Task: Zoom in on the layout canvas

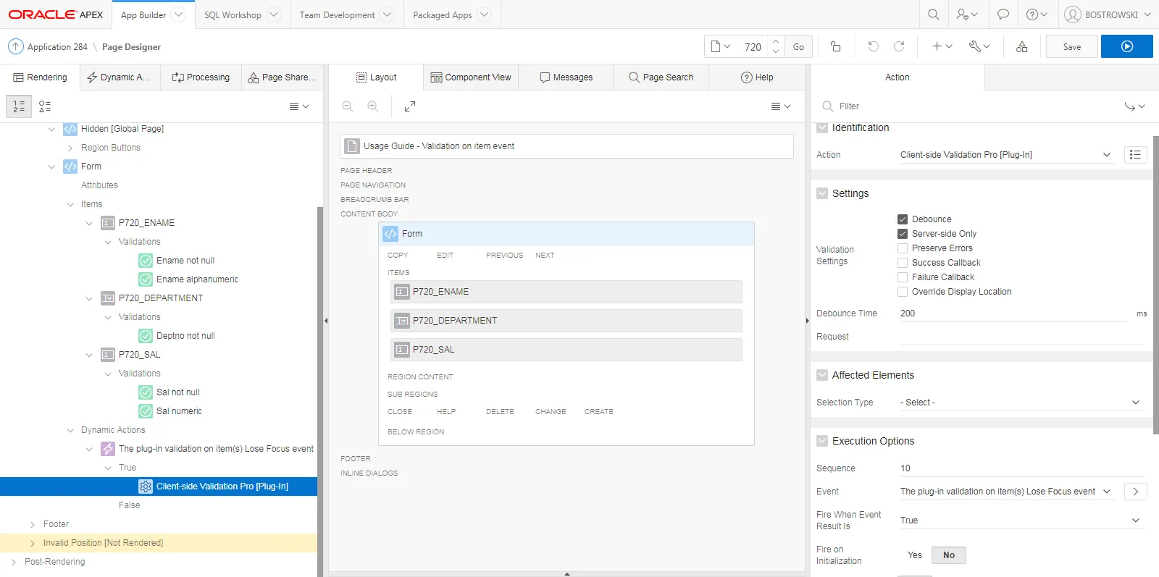Action: (373, 106)
